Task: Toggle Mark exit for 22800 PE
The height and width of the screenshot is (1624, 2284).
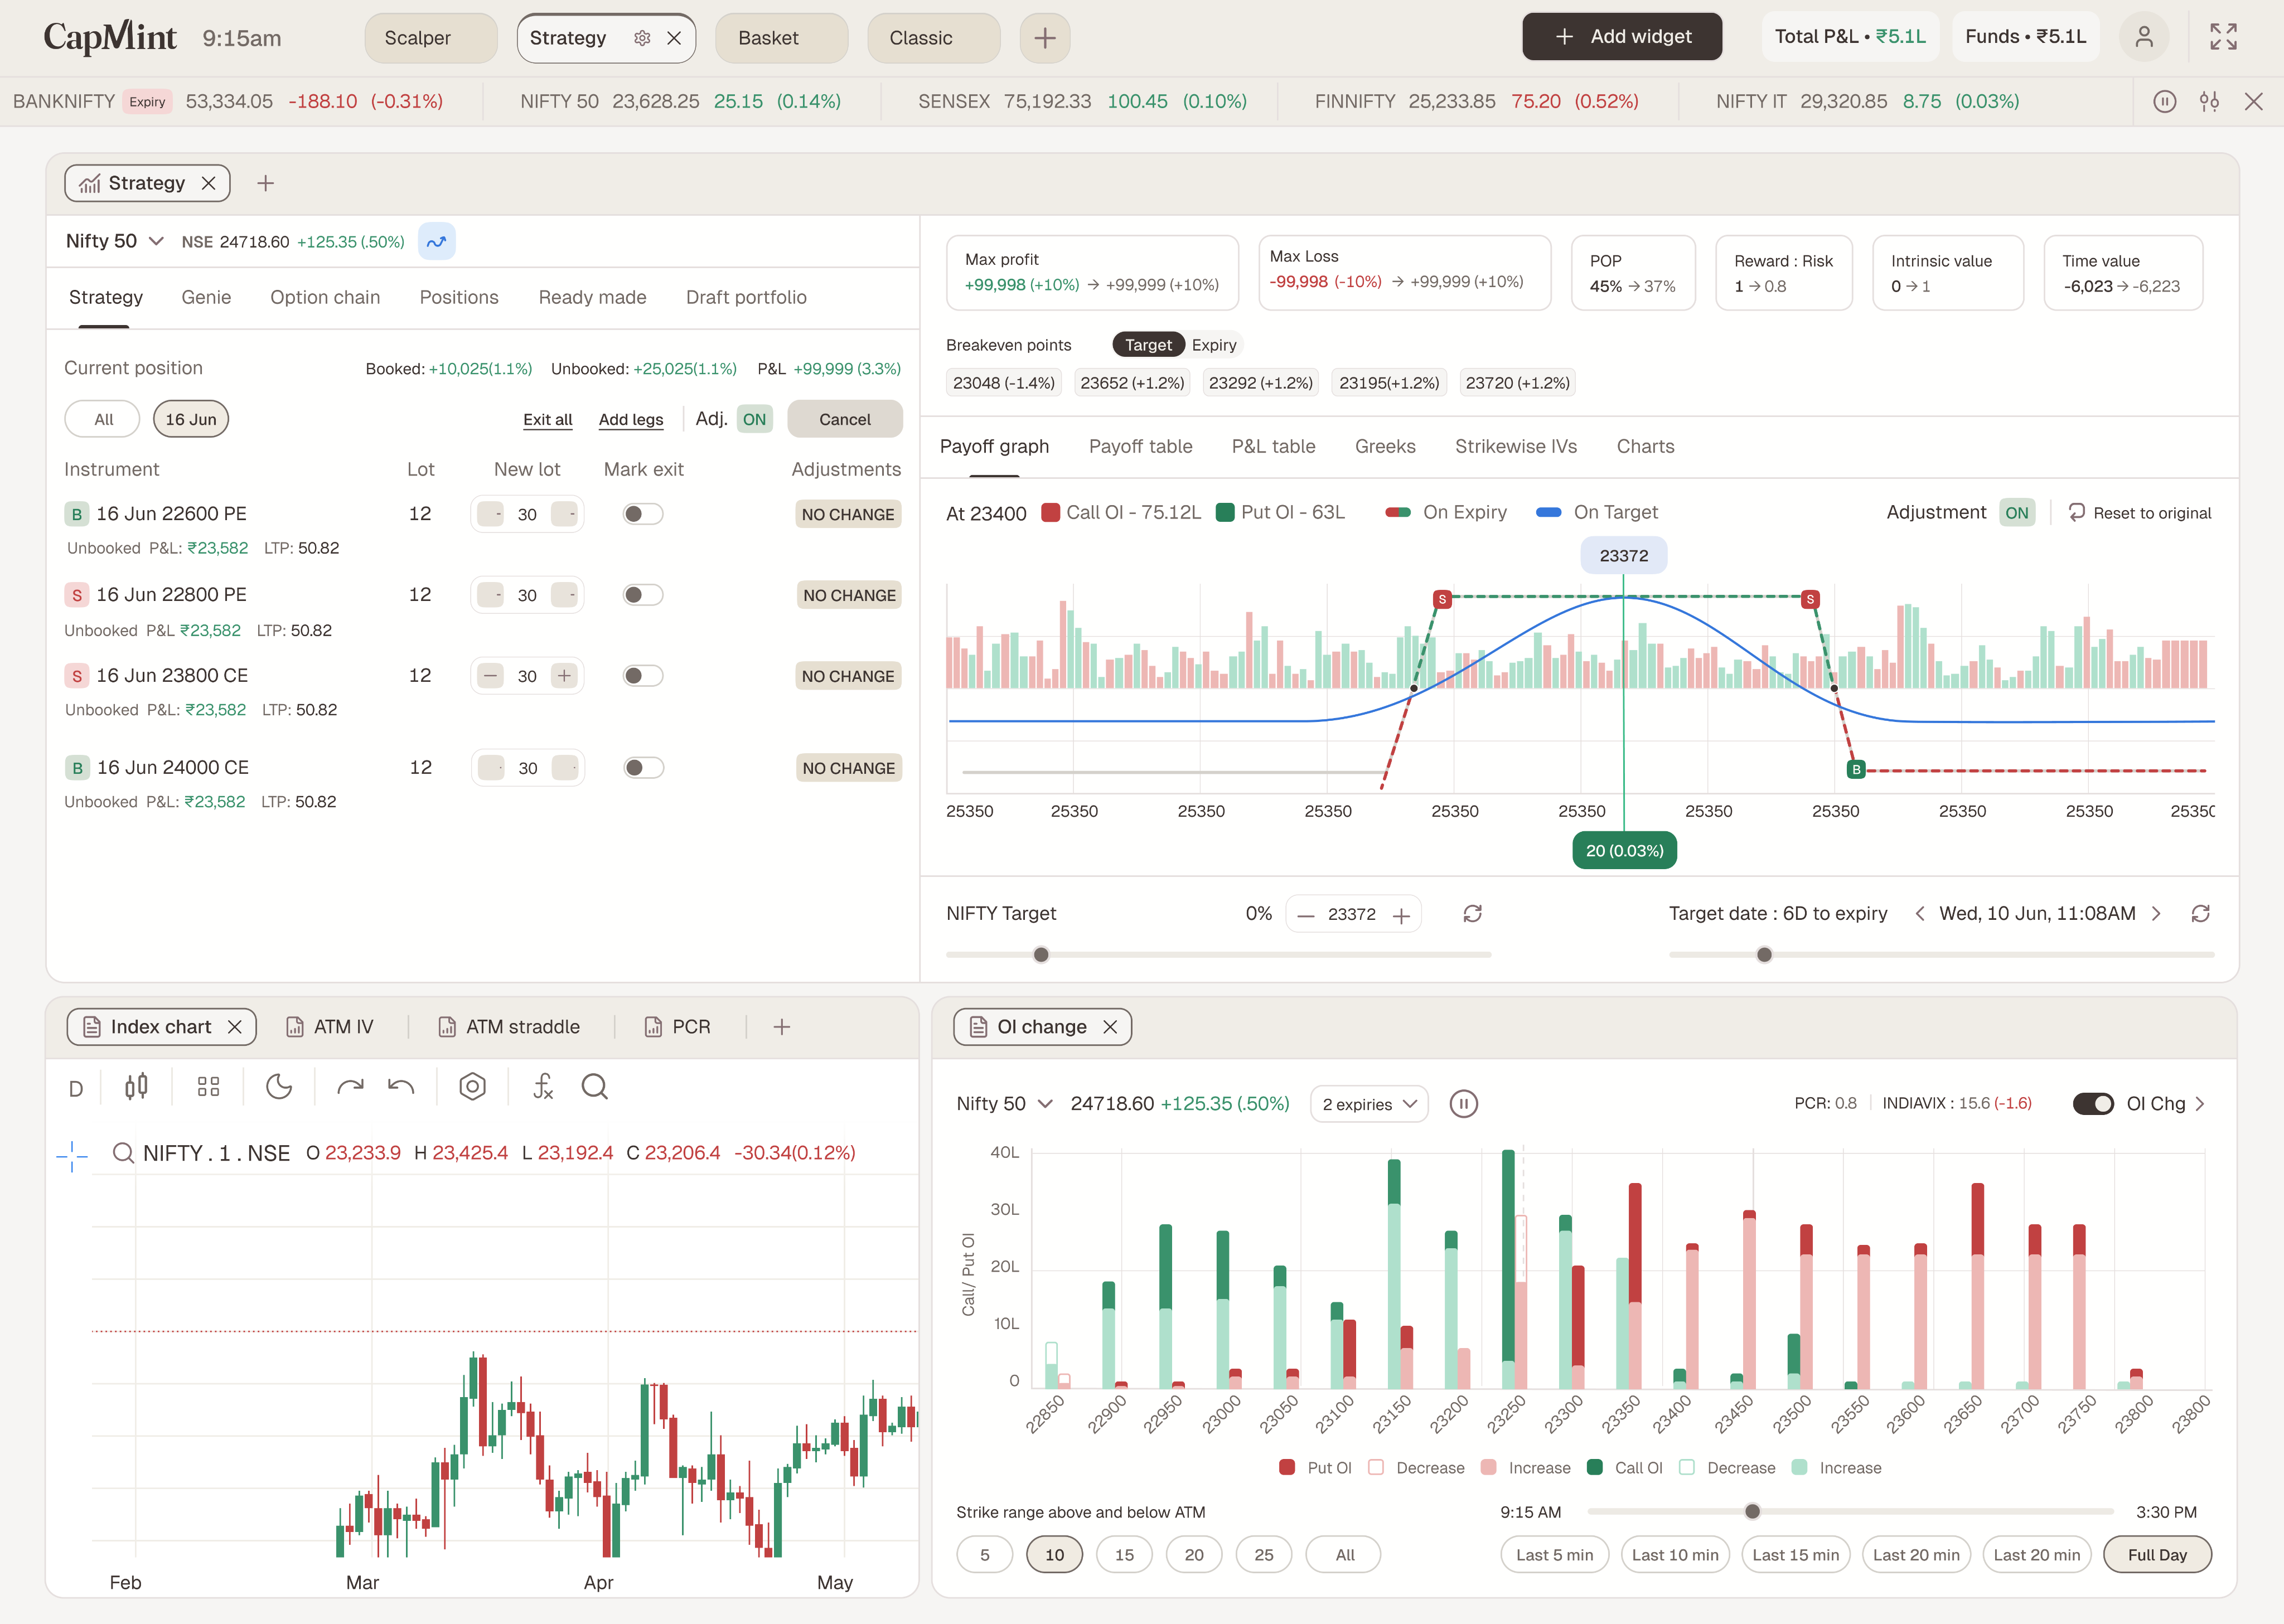Action: [x=642, y=595]
